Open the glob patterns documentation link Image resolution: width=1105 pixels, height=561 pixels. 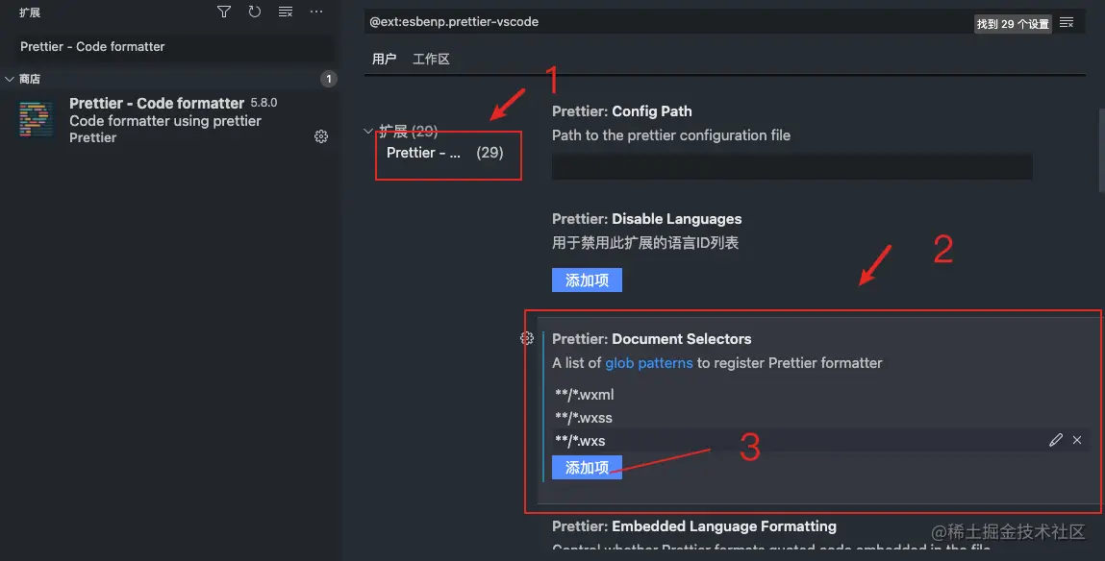point(648,363)
